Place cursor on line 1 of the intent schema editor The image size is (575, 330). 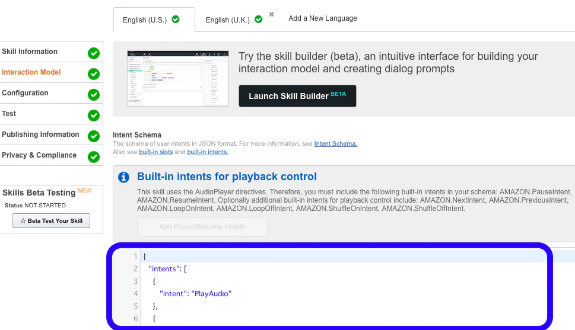click(x=345, y=257)
